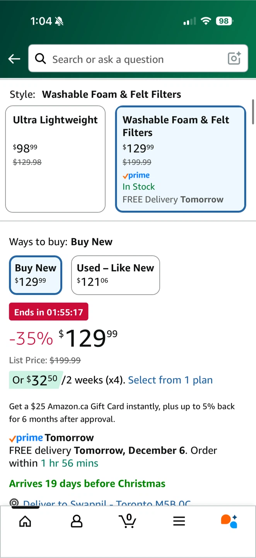
Task: Tap the $32.50 installment price highlight
Action: click(35, 380)
